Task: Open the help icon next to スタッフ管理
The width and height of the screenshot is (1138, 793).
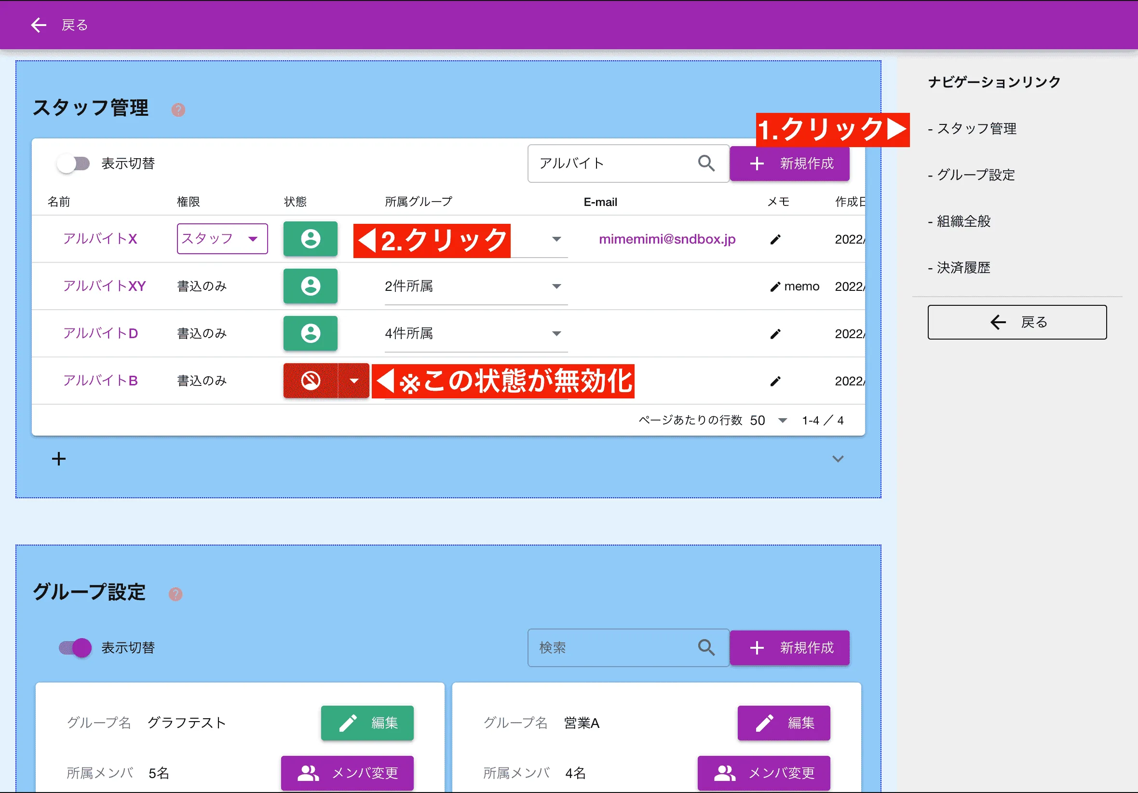Action: click(178, 110)
